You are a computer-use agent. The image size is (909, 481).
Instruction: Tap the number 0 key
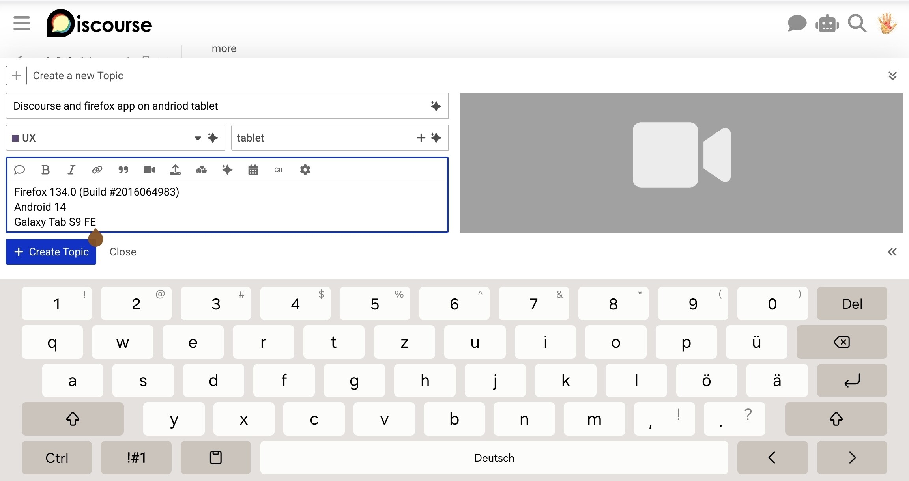[x=772, y=304]
